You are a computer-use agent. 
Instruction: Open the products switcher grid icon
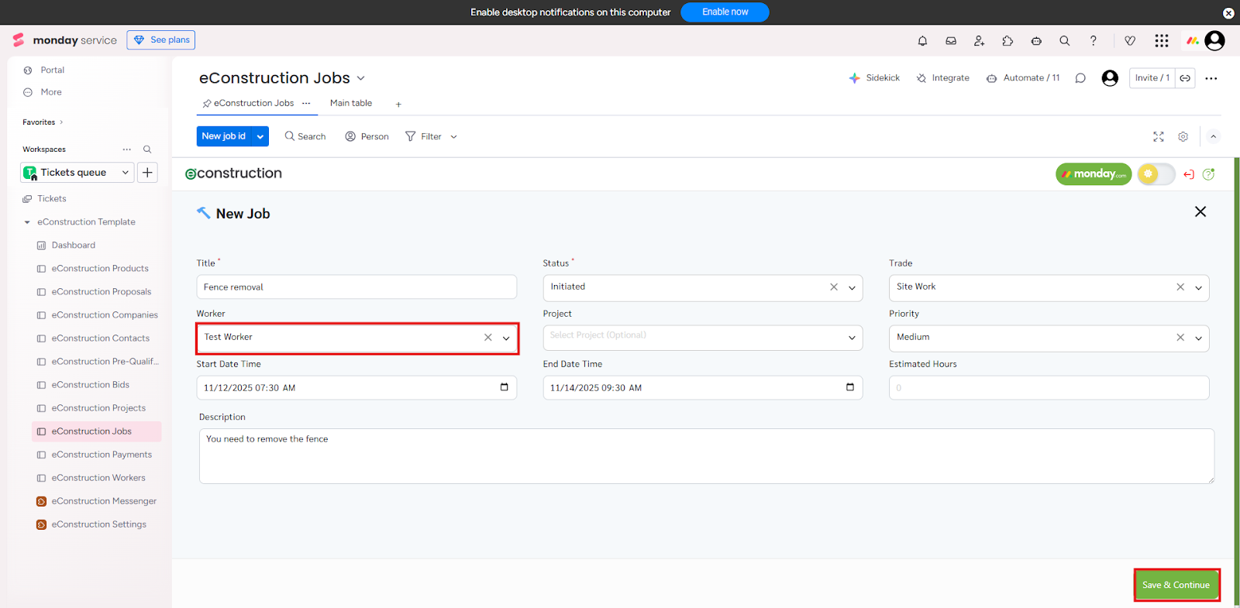click(x=1161, y=41)
